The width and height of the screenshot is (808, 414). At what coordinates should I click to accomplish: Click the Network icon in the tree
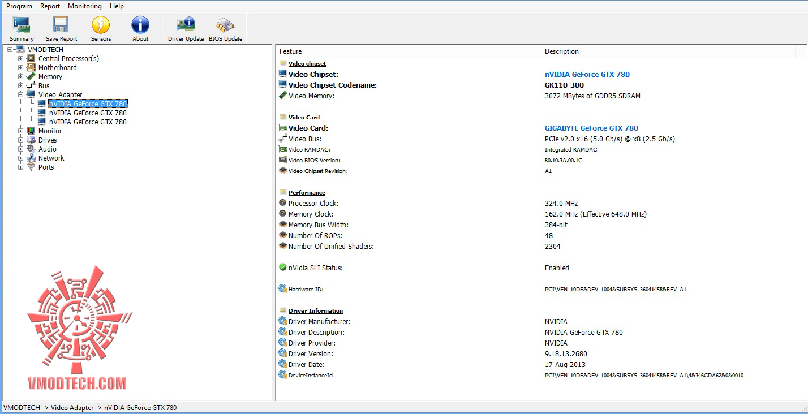click(x=31, y=158)
